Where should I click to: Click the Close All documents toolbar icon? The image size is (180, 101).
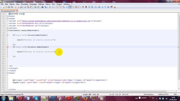[x=18, y=7]
